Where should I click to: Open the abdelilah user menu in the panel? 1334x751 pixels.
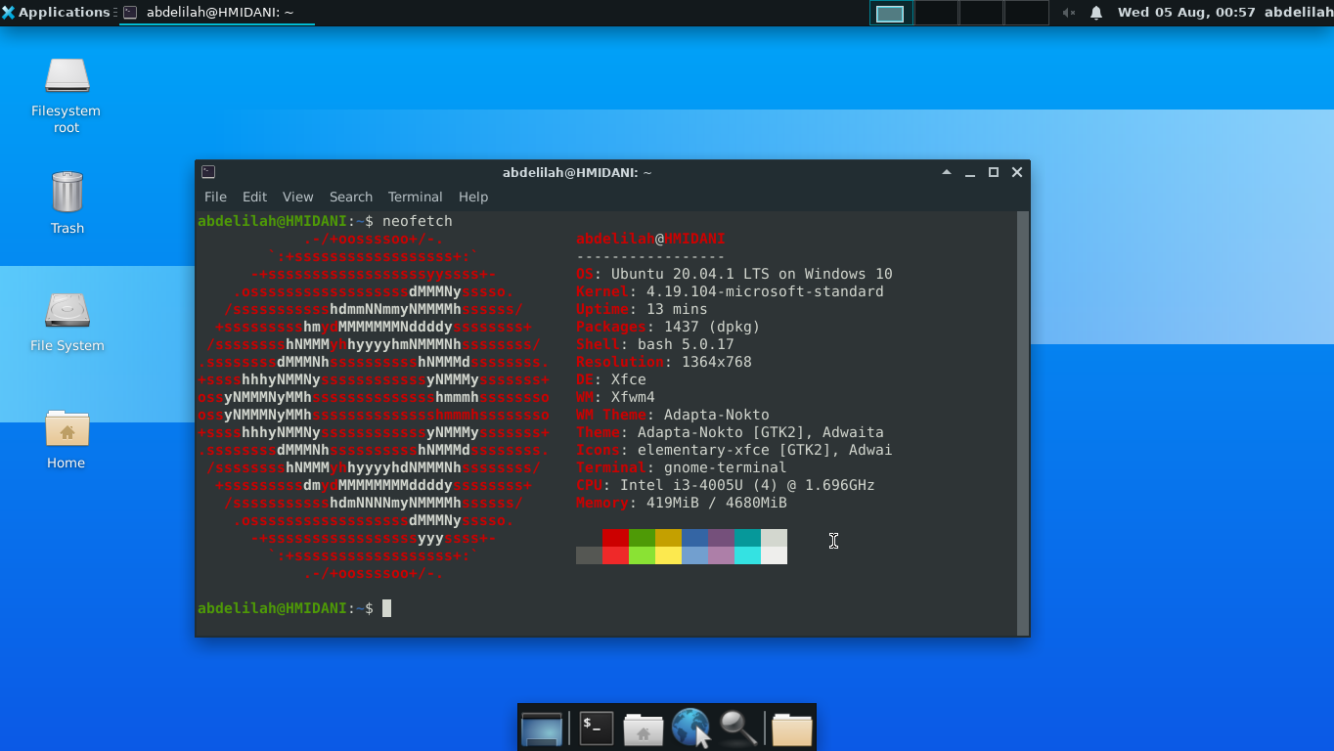[x=1298, y=13]
